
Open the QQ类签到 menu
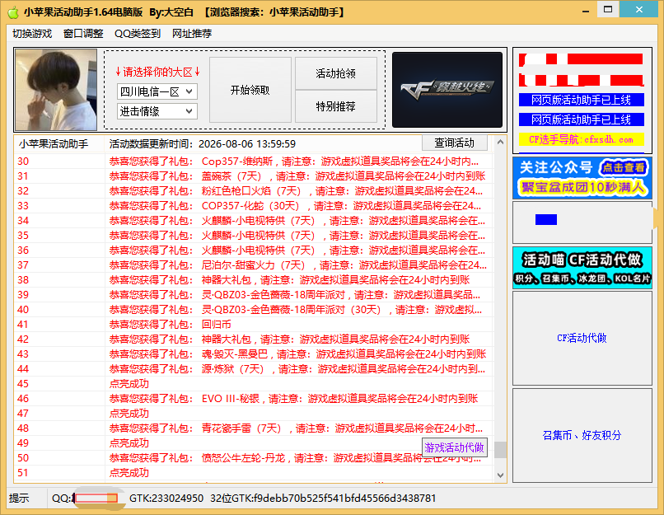138,34
